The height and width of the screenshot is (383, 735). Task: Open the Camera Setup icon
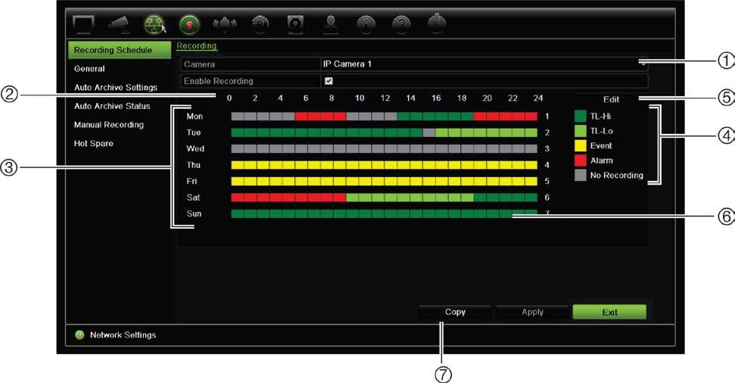[119, 25]
